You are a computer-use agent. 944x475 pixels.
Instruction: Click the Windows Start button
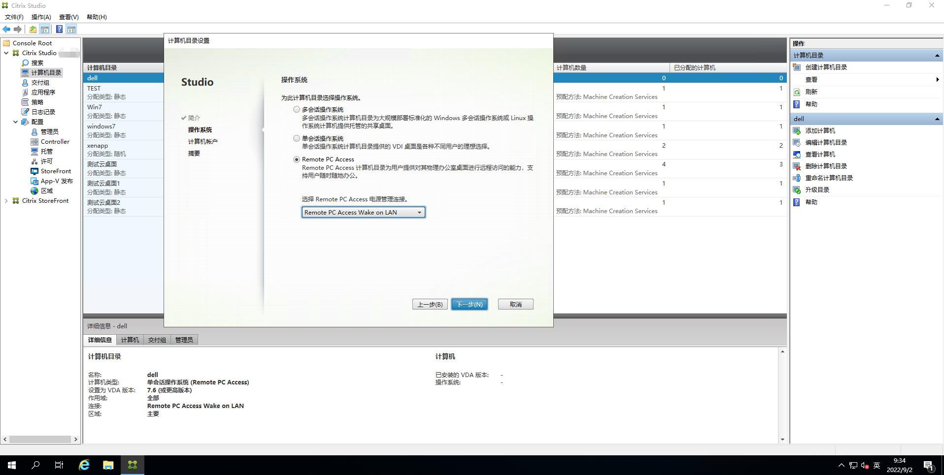coord(12,465)
